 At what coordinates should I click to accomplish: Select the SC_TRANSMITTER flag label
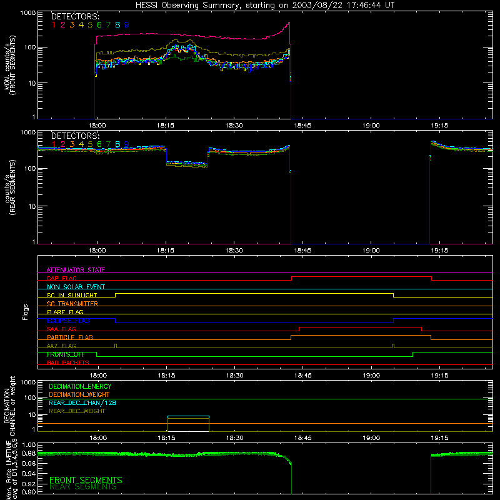pyautogui.click(x=72, y=304)
